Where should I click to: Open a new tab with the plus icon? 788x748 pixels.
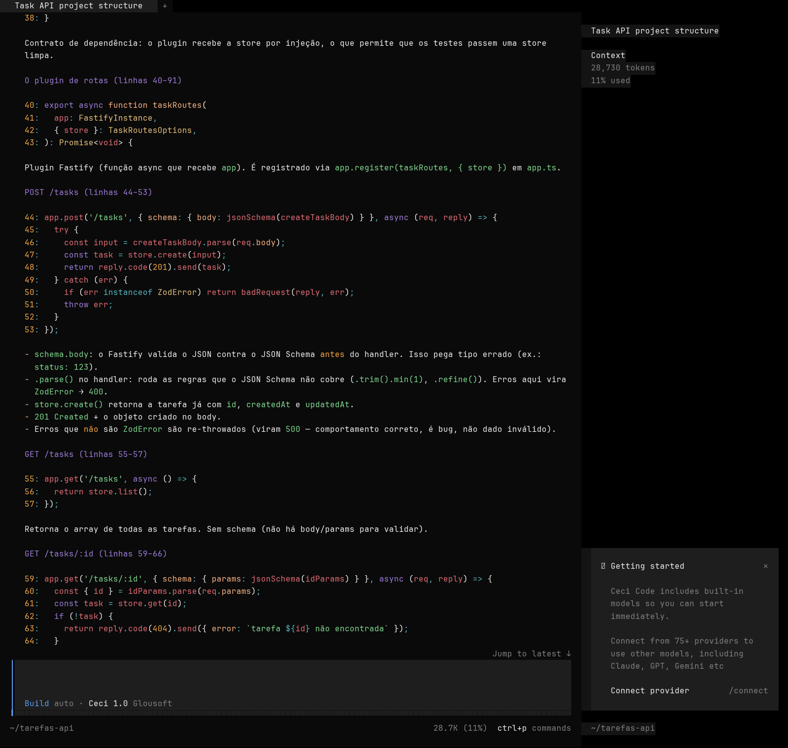164,6
